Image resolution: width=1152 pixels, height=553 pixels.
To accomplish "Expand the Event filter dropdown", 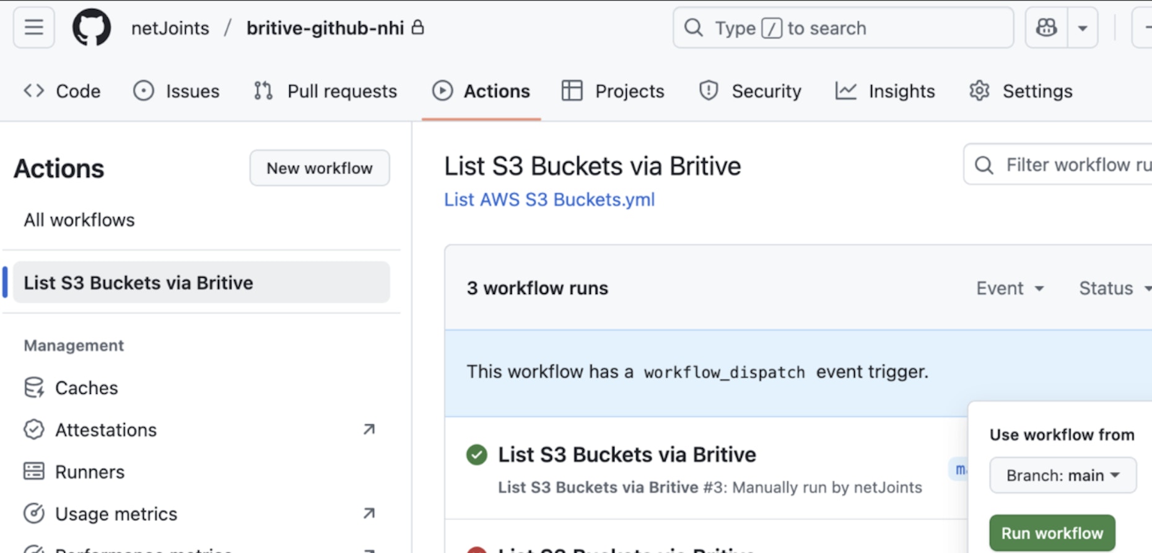I will [1010, 288].
